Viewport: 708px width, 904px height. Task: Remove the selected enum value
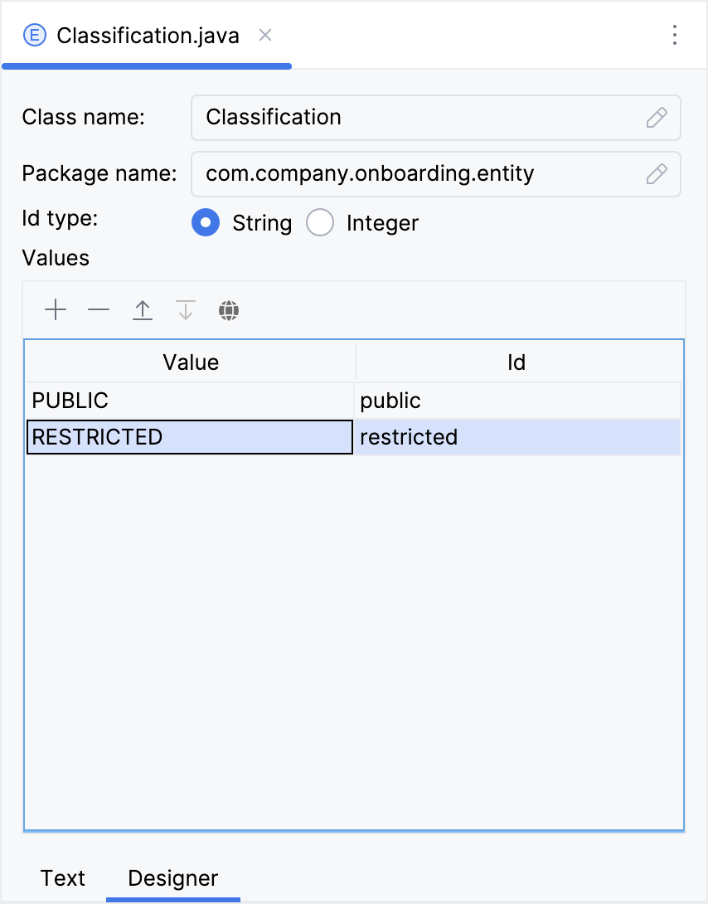click(x=99, y=309)
